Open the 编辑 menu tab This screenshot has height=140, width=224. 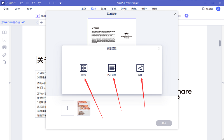(x=94, y=9)
